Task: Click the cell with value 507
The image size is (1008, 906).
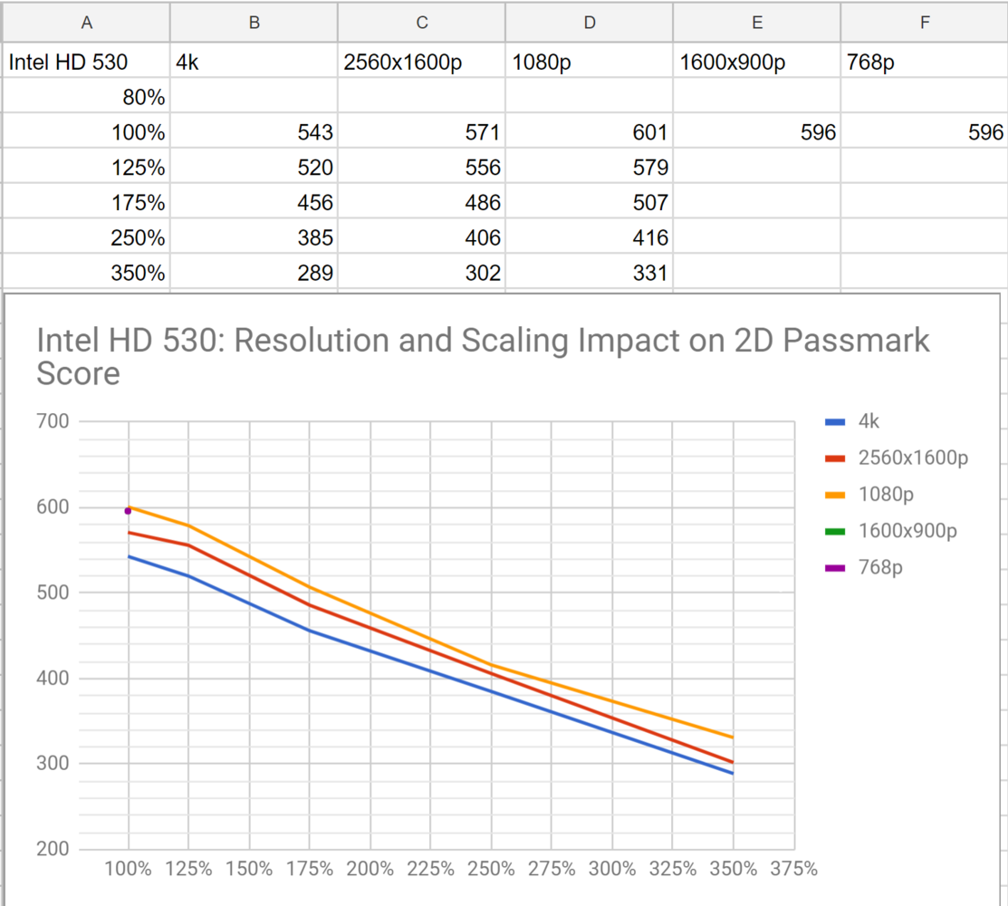Action: [590, 202]
